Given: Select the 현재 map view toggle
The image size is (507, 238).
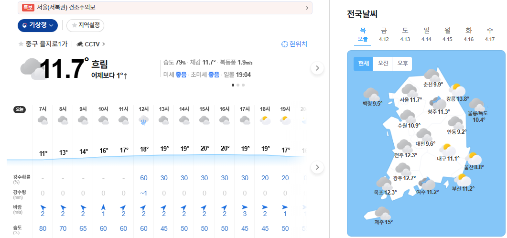Looking at the screenshot, I should 363,64.
